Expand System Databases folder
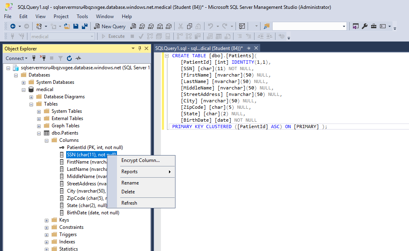 coord(23,83)
